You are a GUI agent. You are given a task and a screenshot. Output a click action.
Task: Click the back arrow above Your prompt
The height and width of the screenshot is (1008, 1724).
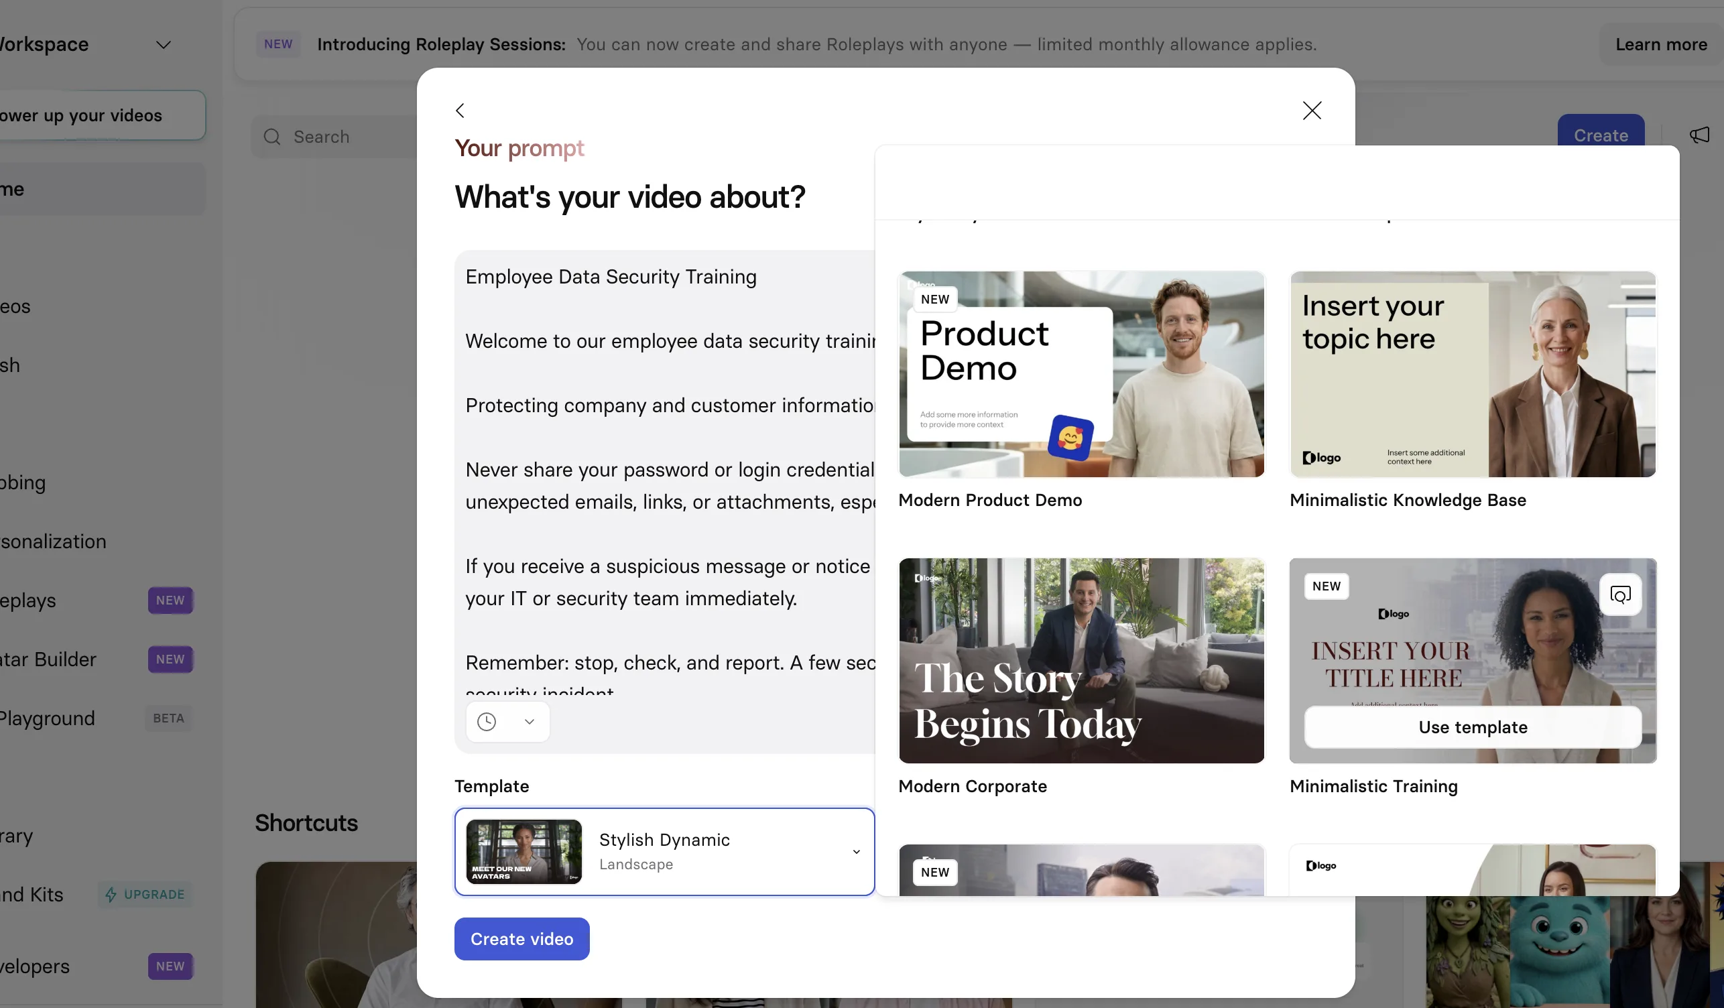pyautogui.click(x=460, y=110)
